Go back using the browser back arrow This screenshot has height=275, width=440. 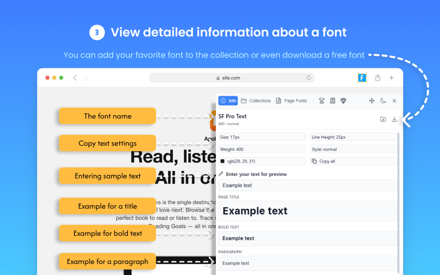(75, 78)
